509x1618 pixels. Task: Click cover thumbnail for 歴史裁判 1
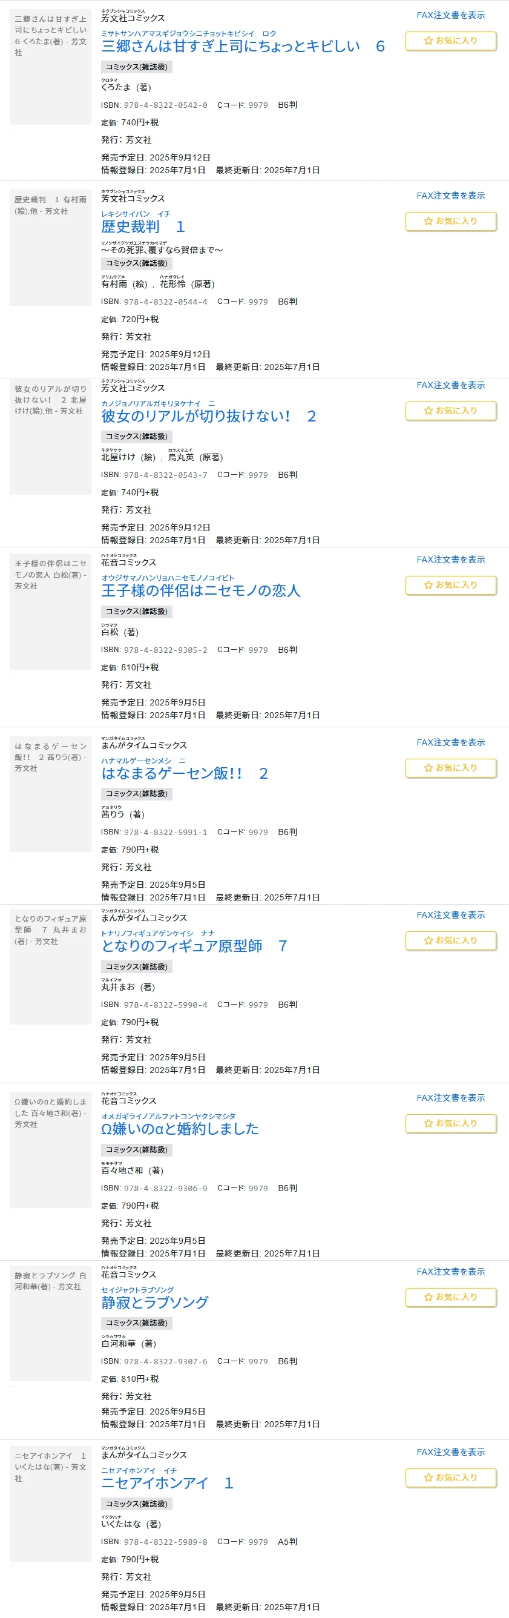50,248
